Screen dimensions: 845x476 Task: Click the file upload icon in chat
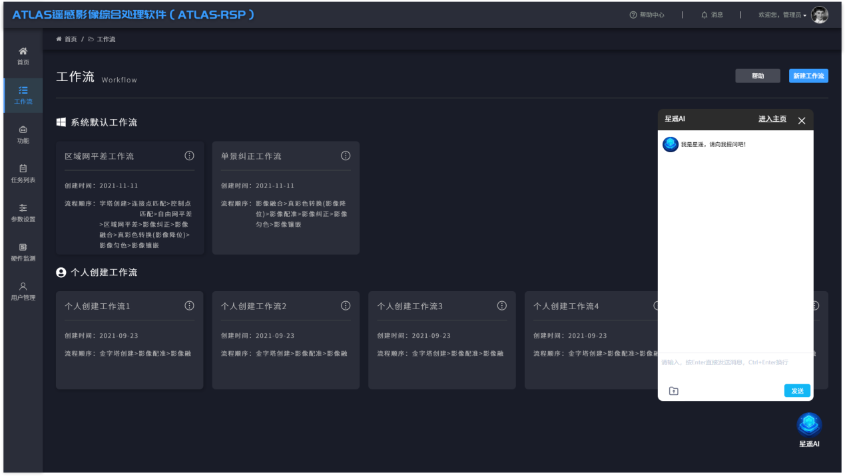[x=673, y=391]
